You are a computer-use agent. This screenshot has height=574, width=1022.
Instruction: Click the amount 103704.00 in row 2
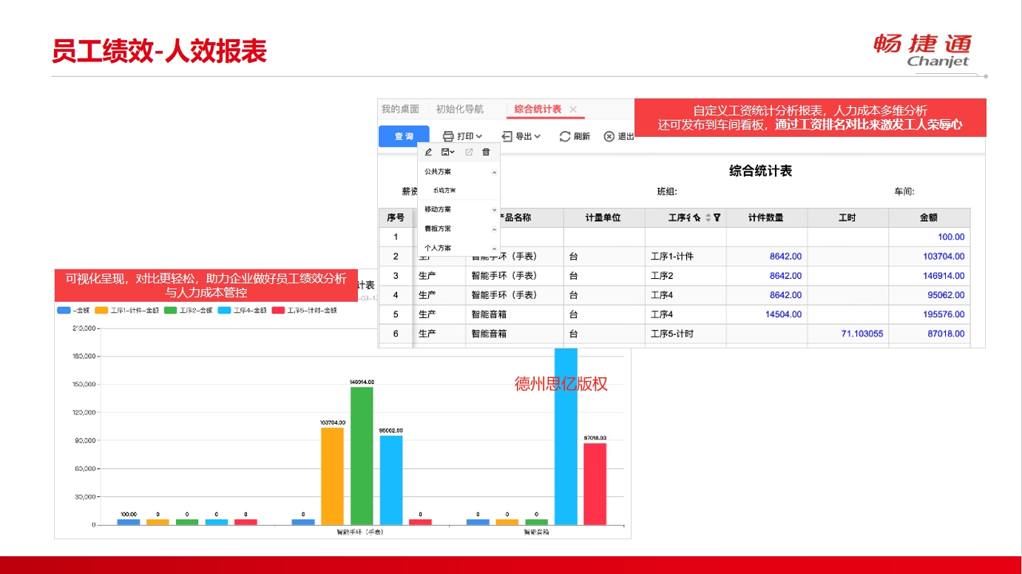pyautogui.click(x=944, y=257)
